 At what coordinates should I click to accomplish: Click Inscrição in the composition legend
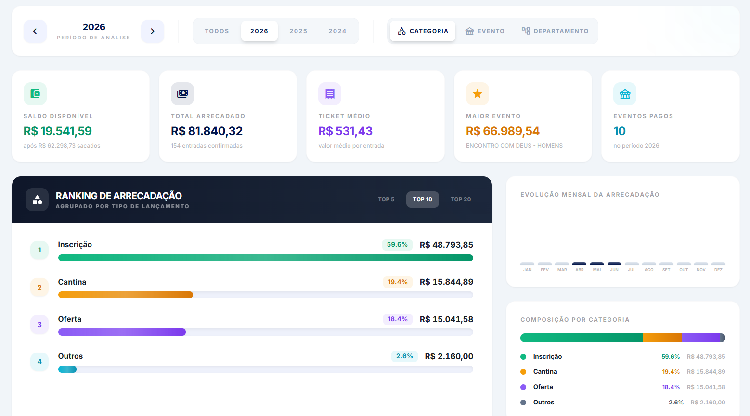pos(547,357)
